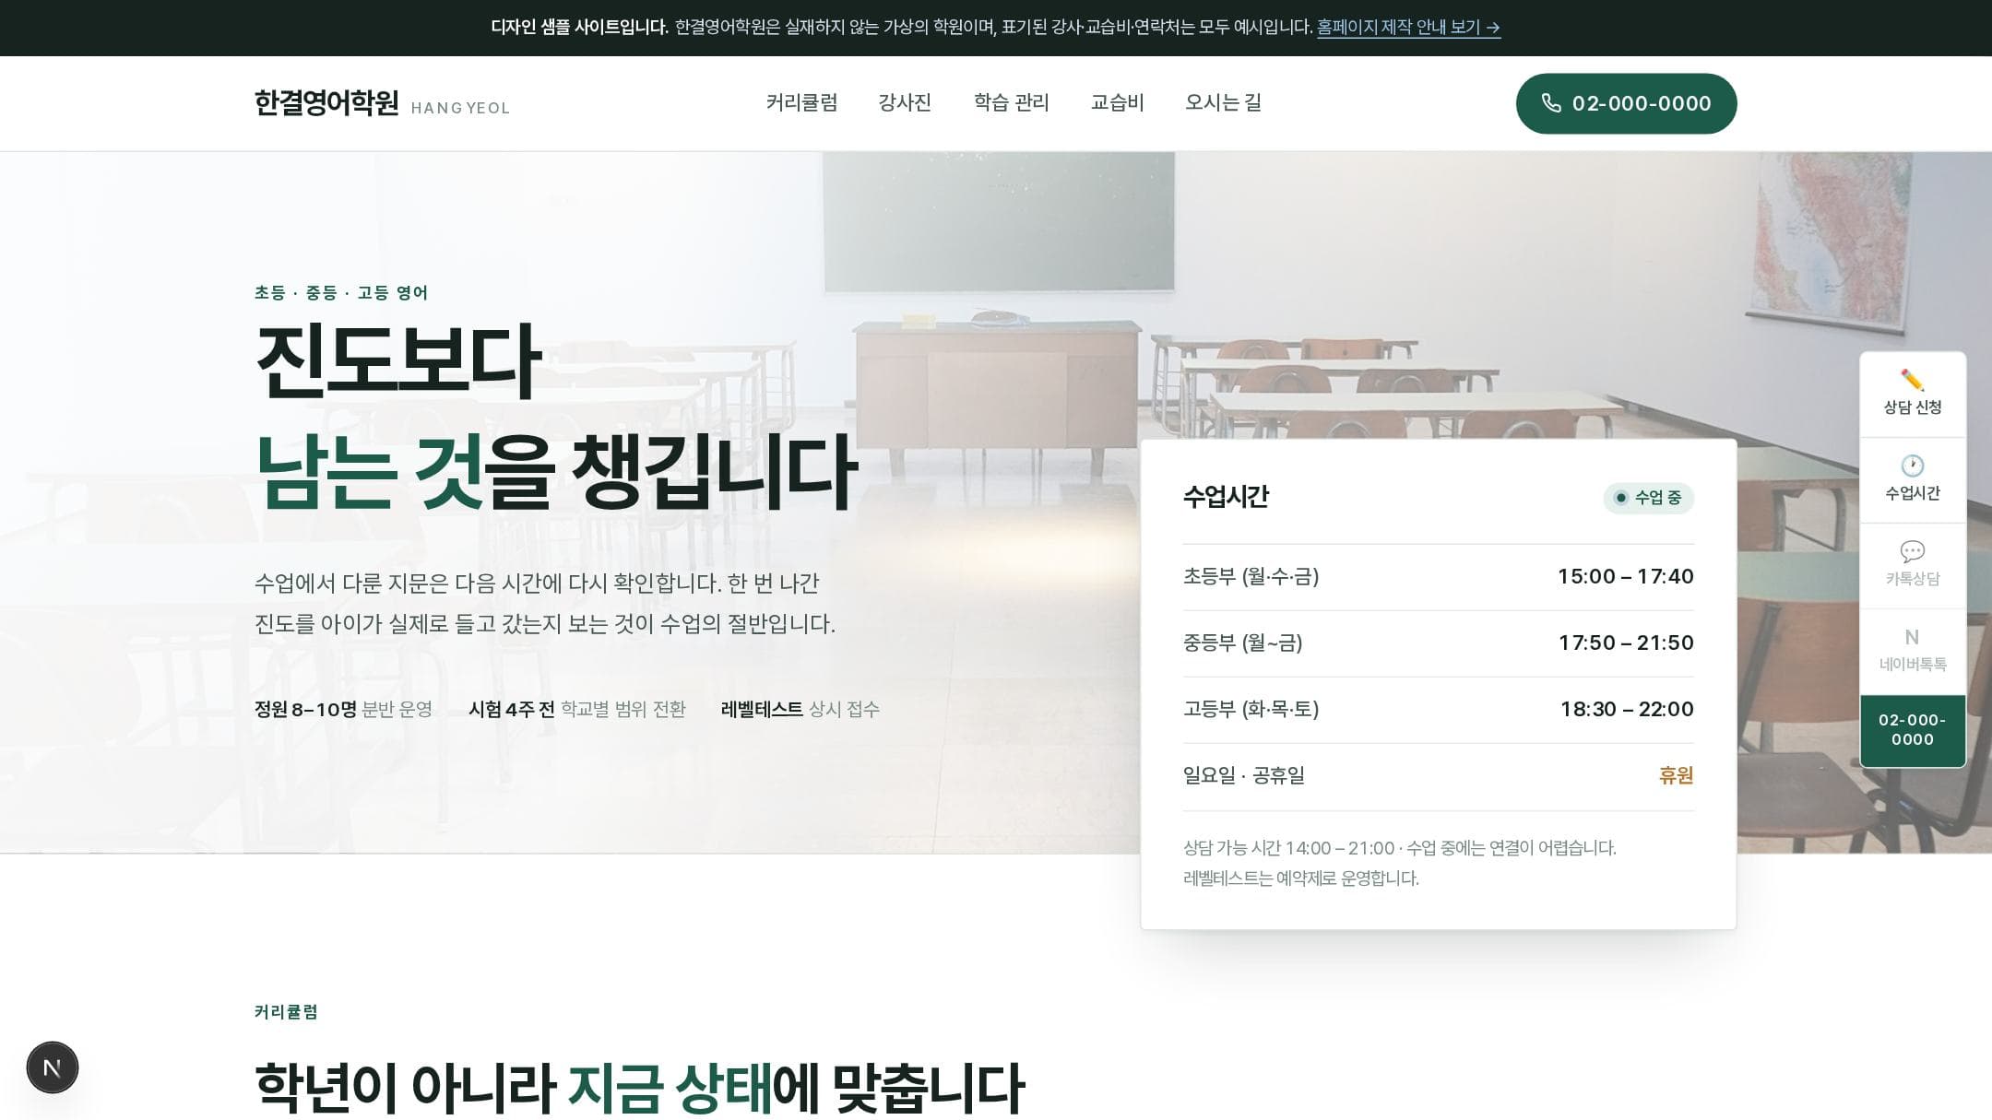Click the 커리큘럼 section label

click(286, 1012)
